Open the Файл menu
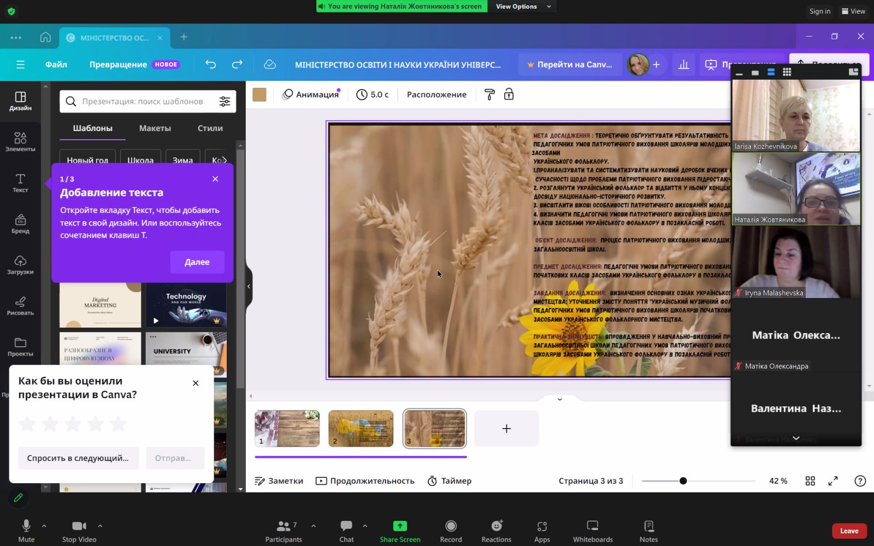874x546 pixels. click(56, 64)
